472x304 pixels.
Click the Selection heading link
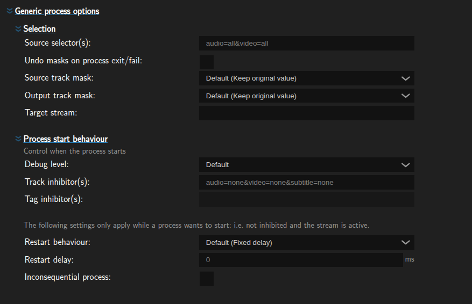(x=39, y=29)
